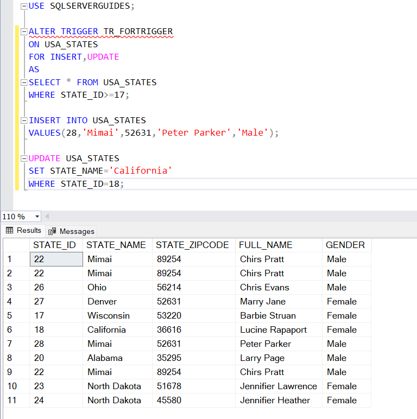Click the TR_FORTRIGGER trigger name in editor
This screenshot has height=419, width=417.
tap(138, 31)
